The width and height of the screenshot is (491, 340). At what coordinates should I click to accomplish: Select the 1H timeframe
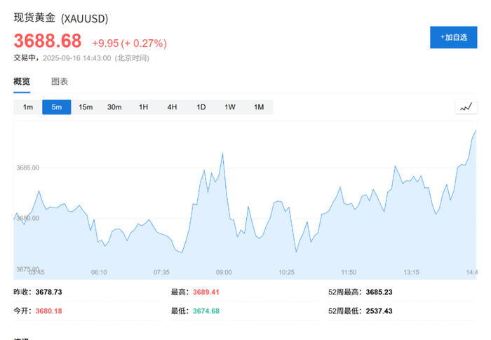(143, 107)
